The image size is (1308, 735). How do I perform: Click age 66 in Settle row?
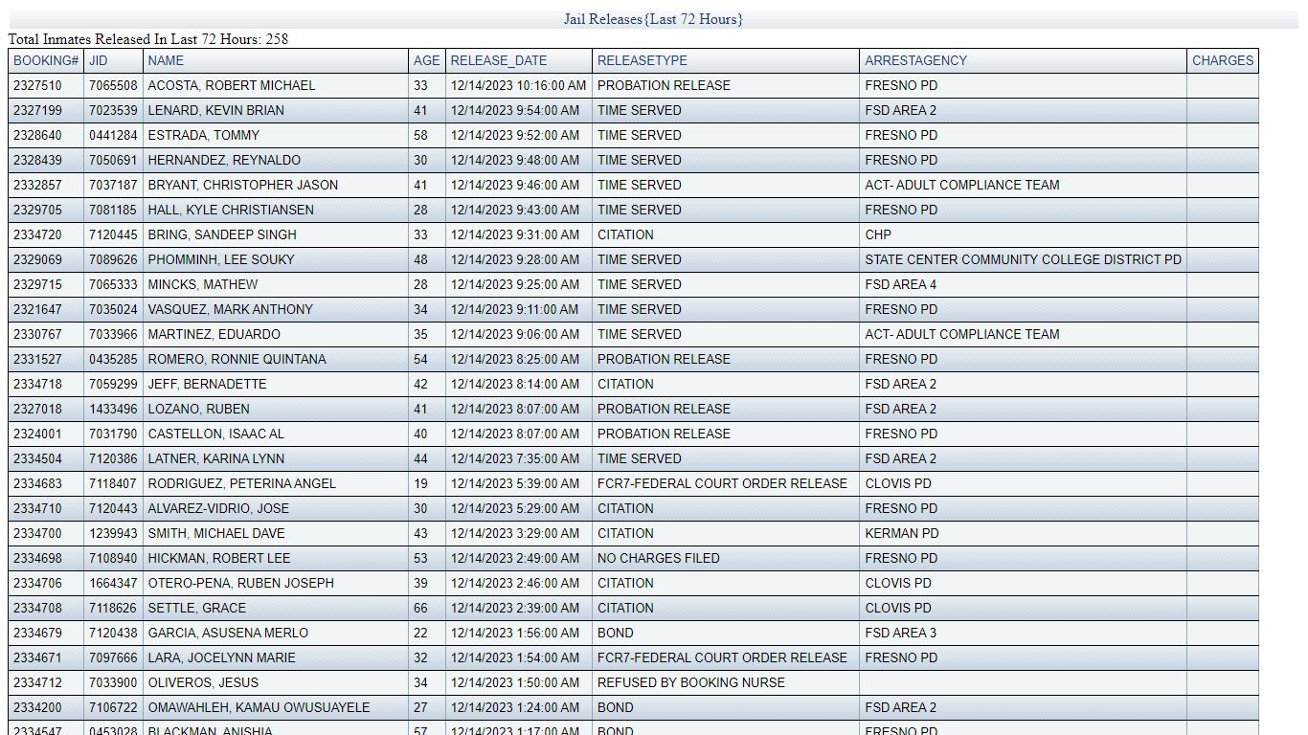click(x=421, y=608)
